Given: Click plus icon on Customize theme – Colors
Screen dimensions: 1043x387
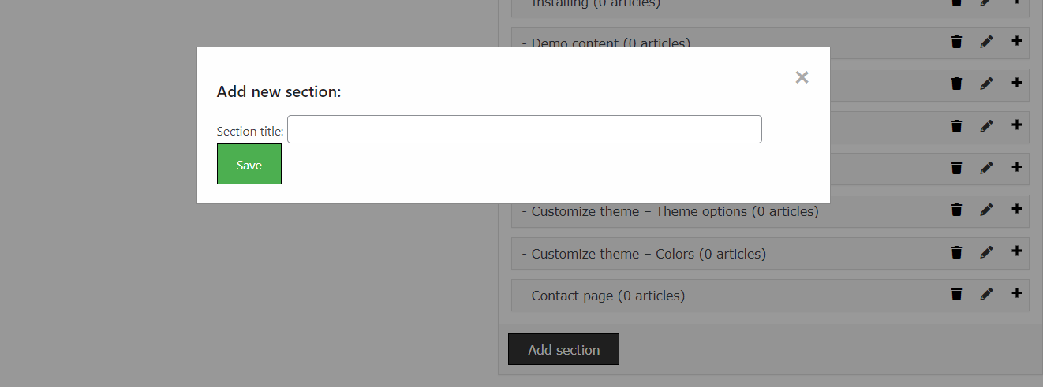Looking at the screenshot, I should 1016,251.
